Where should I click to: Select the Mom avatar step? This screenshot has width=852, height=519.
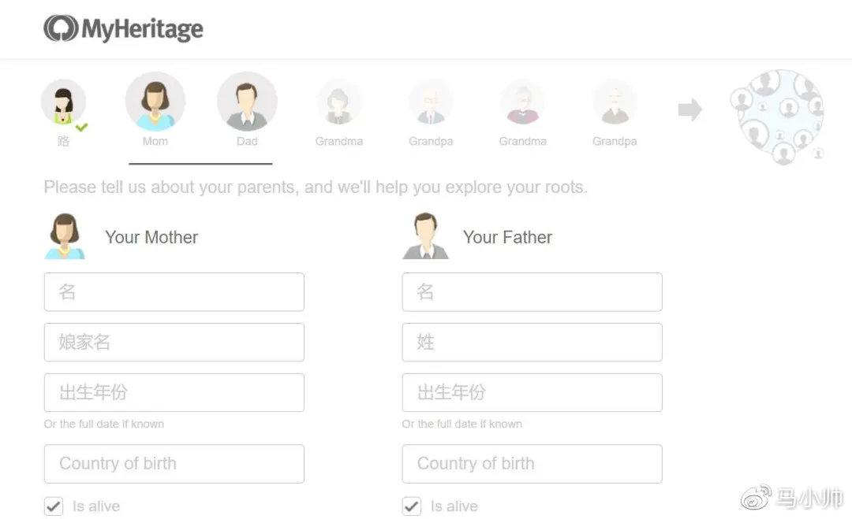coord(155,102)
